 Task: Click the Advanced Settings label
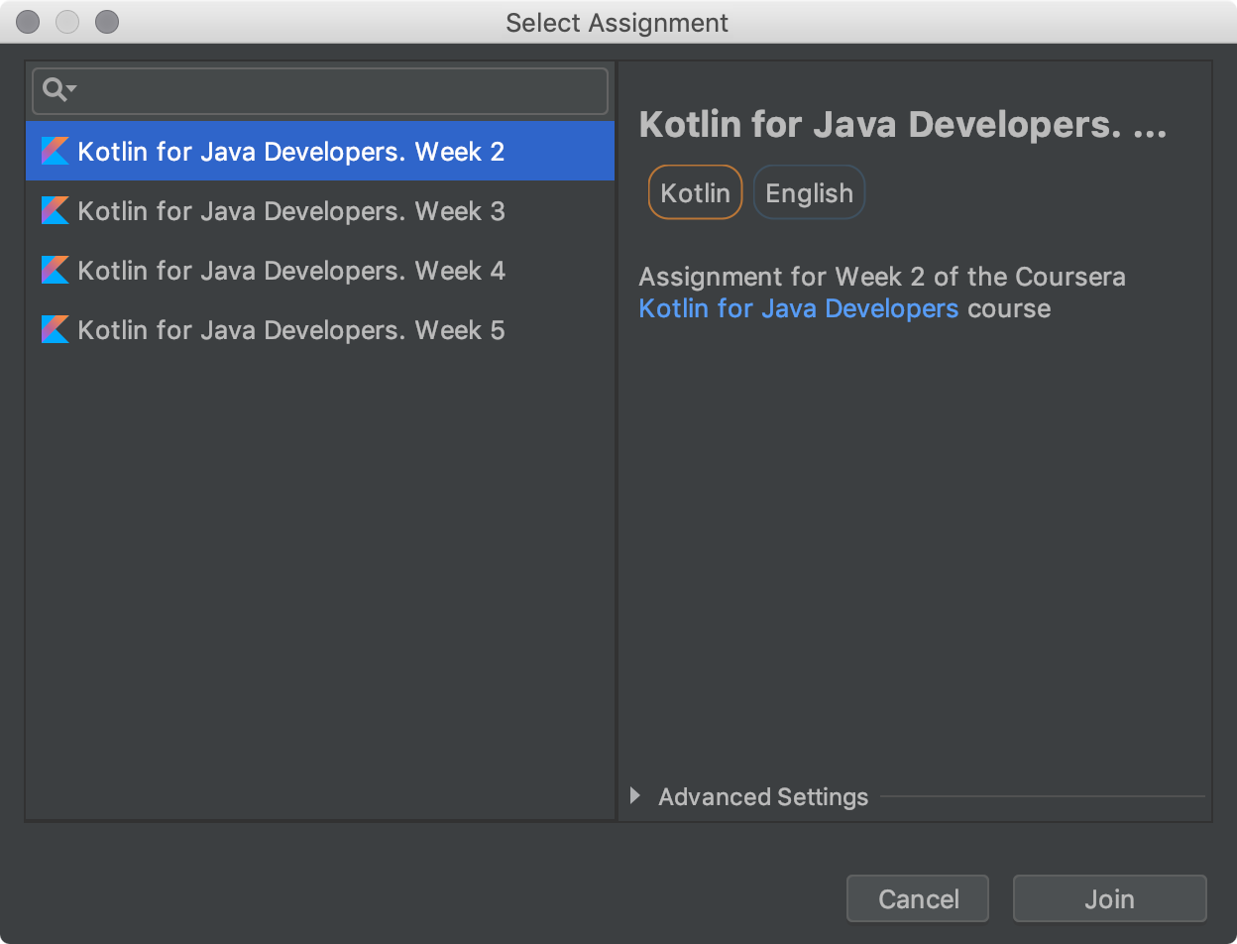click(763, 796)
